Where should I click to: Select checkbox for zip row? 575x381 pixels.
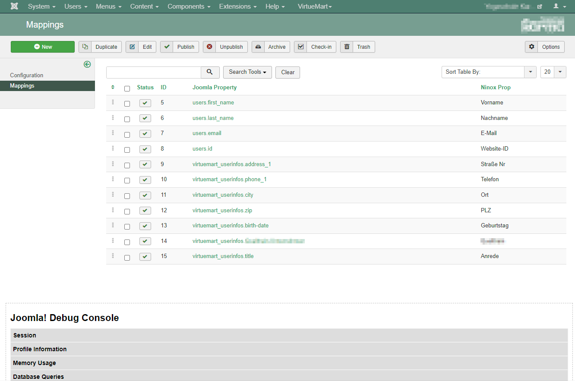pyautogui.click(x=127, y=211)
